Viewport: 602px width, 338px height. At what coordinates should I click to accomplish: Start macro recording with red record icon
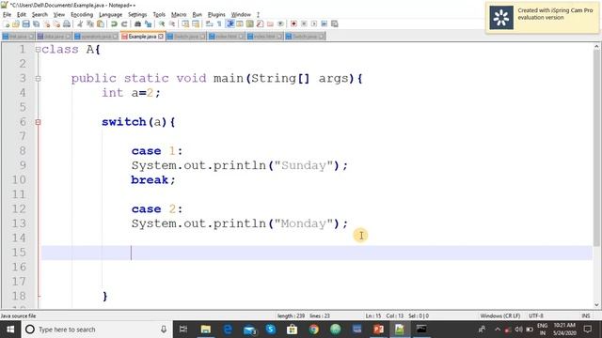click(x=293, y=23)
